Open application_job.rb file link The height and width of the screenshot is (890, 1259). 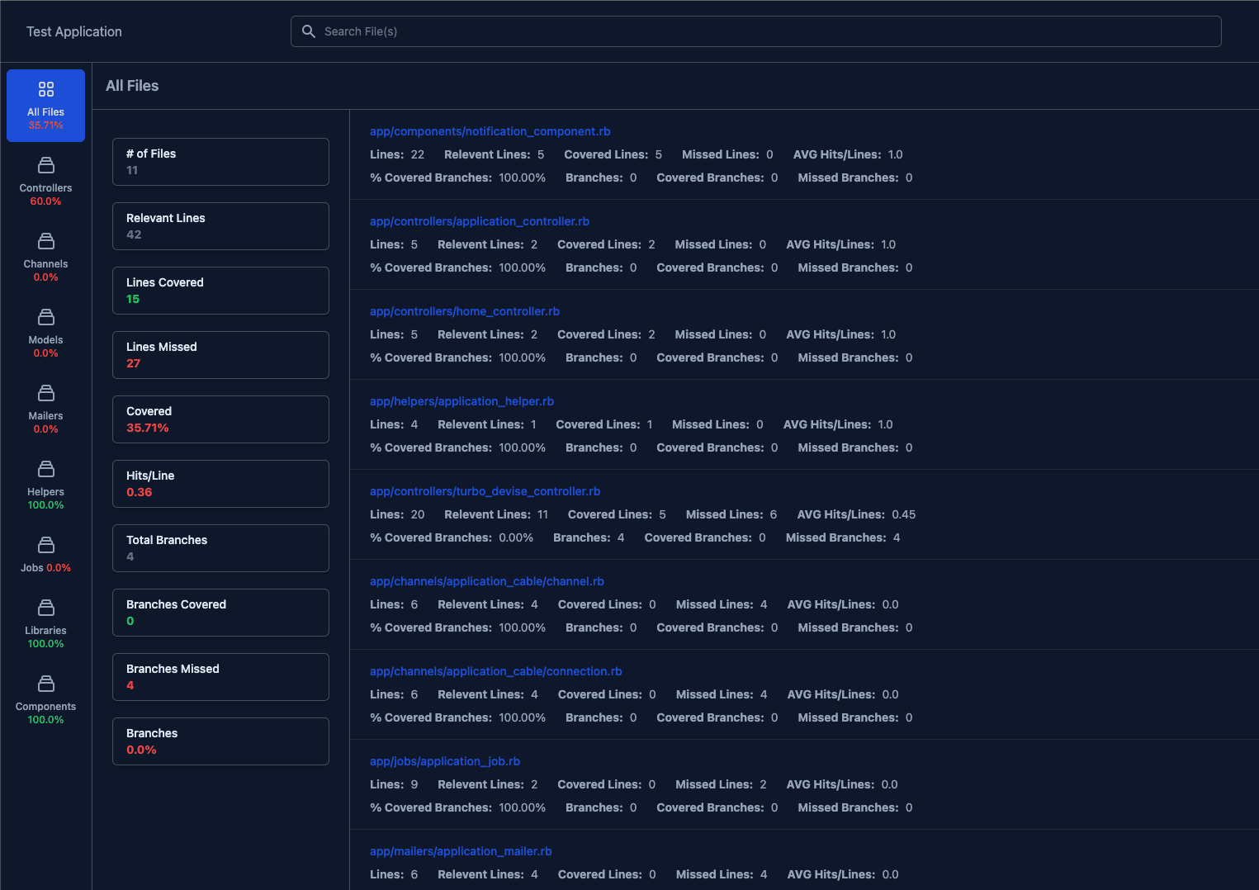pyautogui.click(x=444, y=761)
